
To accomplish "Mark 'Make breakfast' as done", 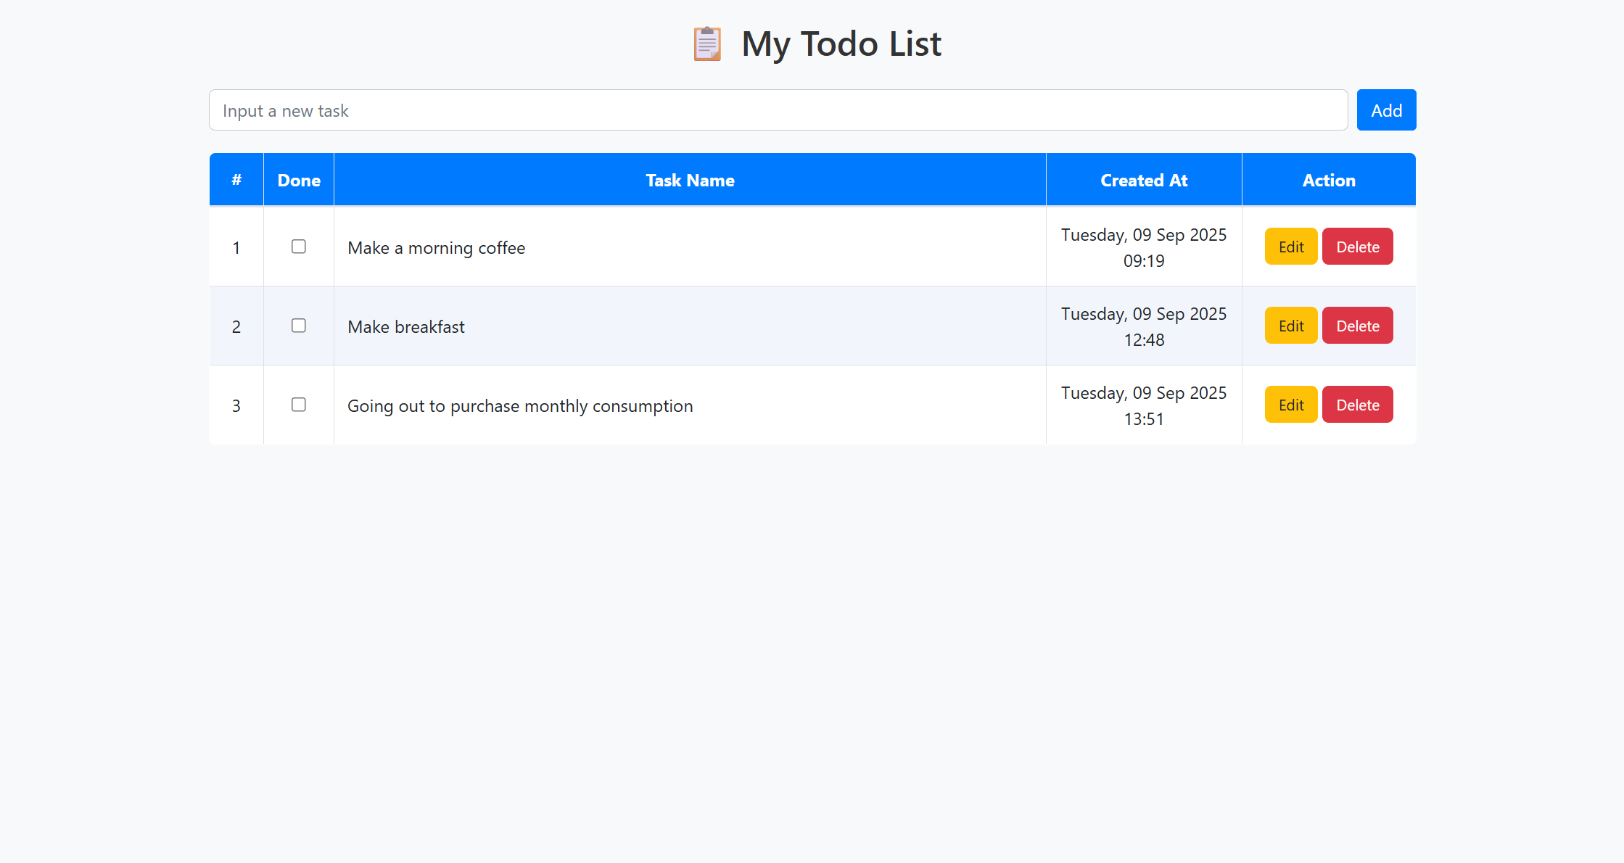I will (x=298, y=326).
